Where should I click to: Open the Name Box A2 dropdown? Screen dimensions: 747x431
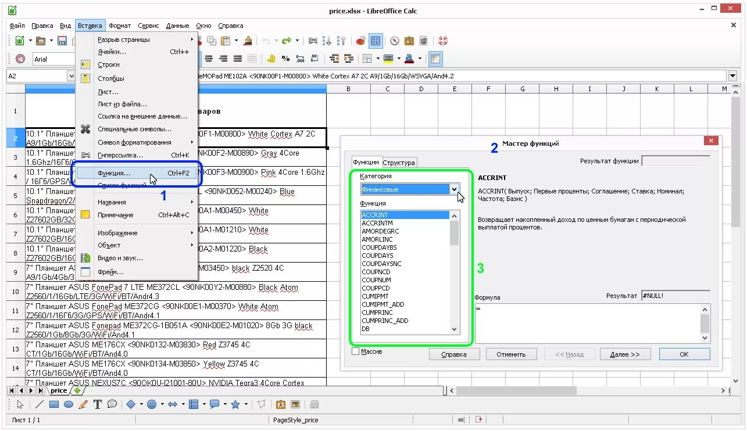[72, 76]
